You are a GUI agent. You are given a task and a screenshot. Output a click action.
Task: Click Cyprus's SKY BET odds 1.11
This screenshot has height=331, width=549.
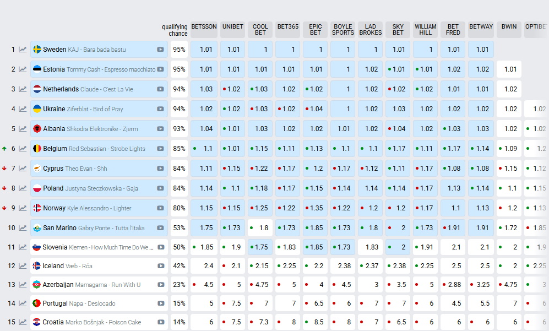(398, 169)
